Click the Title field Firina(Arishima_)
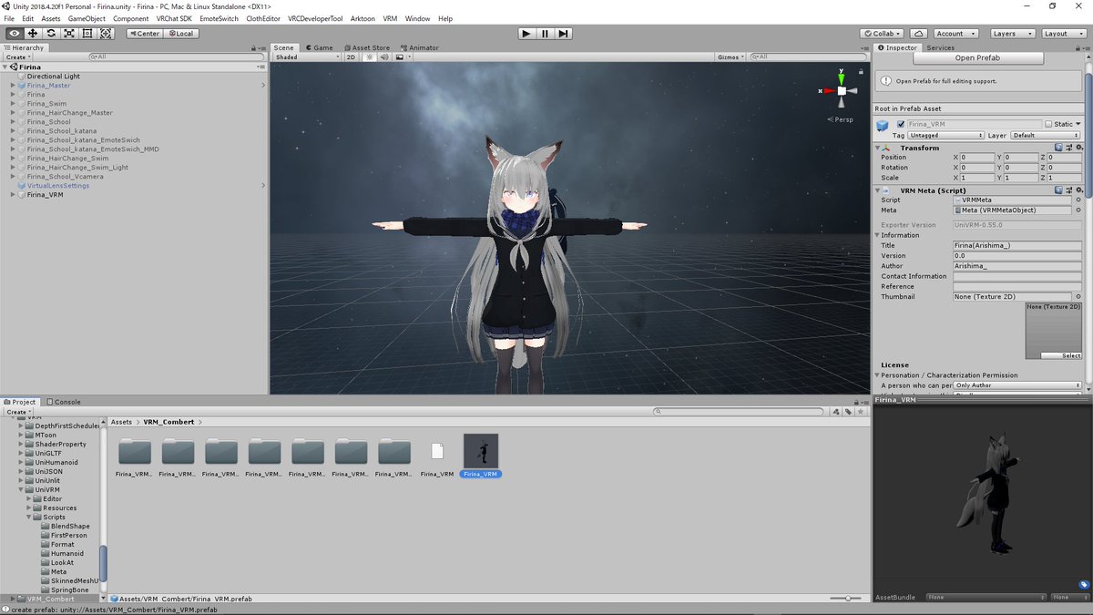Image resolution: width=1093 pixels, height=615 pixels. pos(1017,245)
